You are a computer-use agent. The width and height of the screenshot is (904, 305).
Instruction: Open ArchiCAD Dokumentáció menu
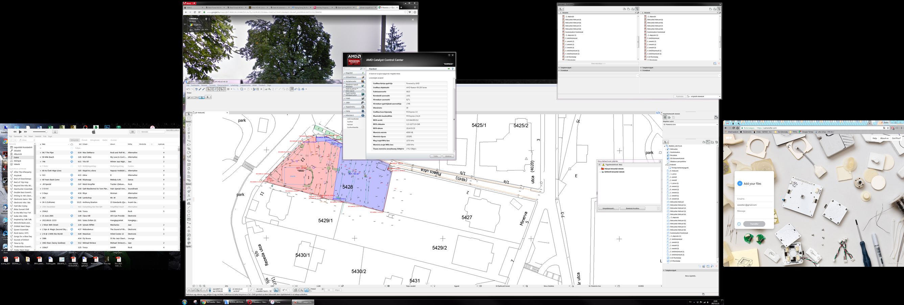(x=223, y=86)
